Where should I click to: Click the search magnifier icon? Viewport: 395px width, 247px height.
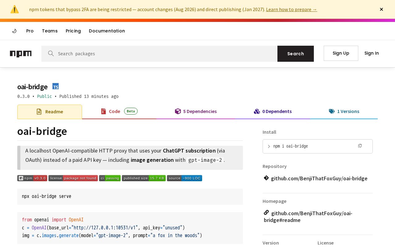[51, 53]
